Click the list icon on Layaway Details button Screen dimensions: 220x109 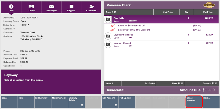(x=82, y=105)
